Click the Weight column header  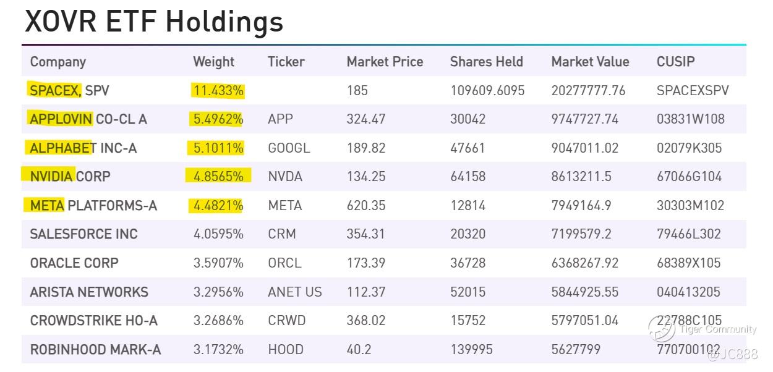(x=213, y=62)
